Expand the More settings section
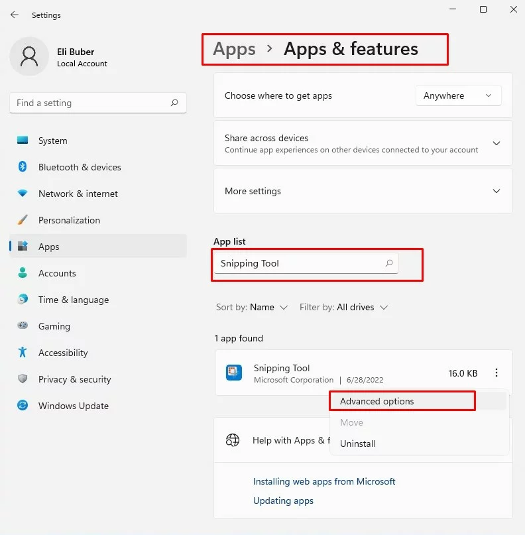The image size is (525, 535). (x=496, y=191)
